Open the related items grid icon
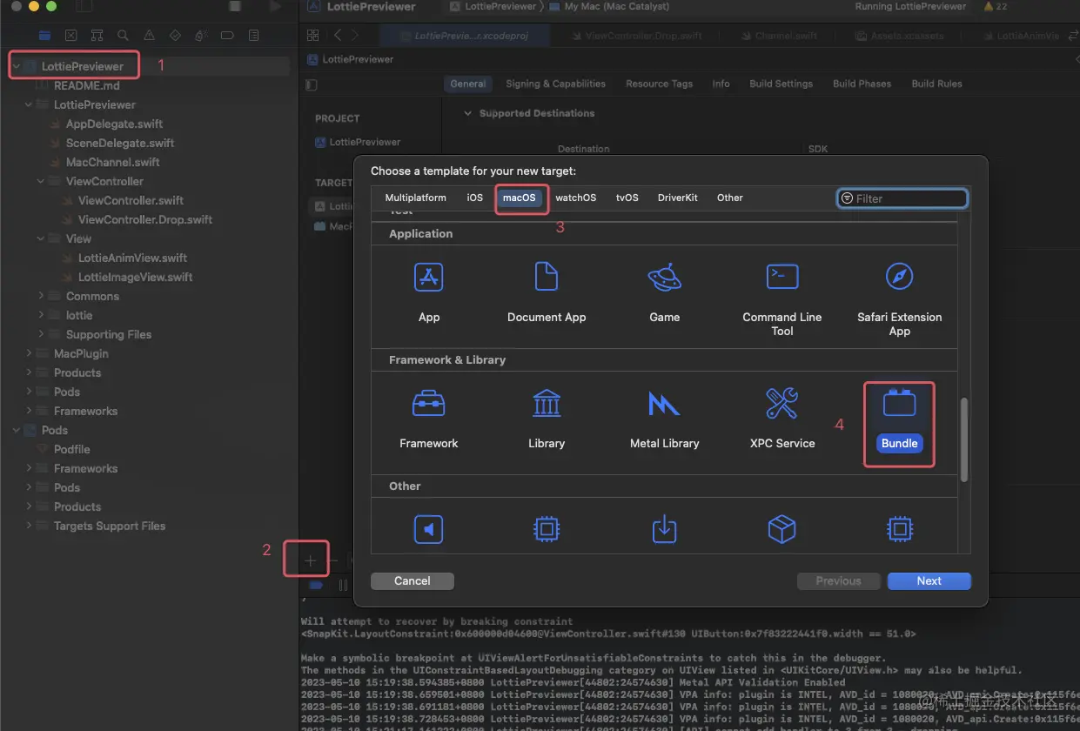 coord(313,36)
